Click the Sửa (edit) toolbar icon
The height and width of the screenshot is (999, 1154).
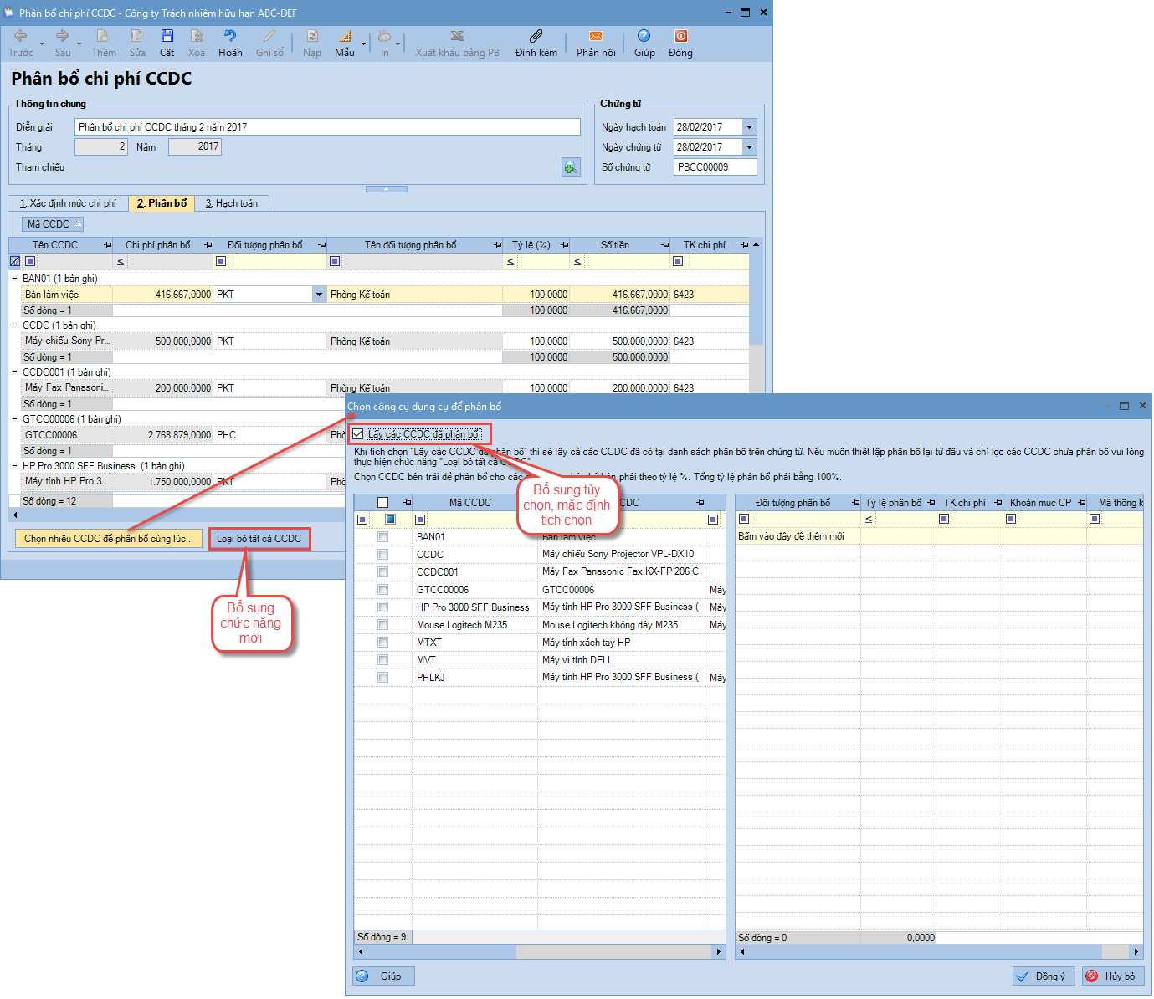137,36
